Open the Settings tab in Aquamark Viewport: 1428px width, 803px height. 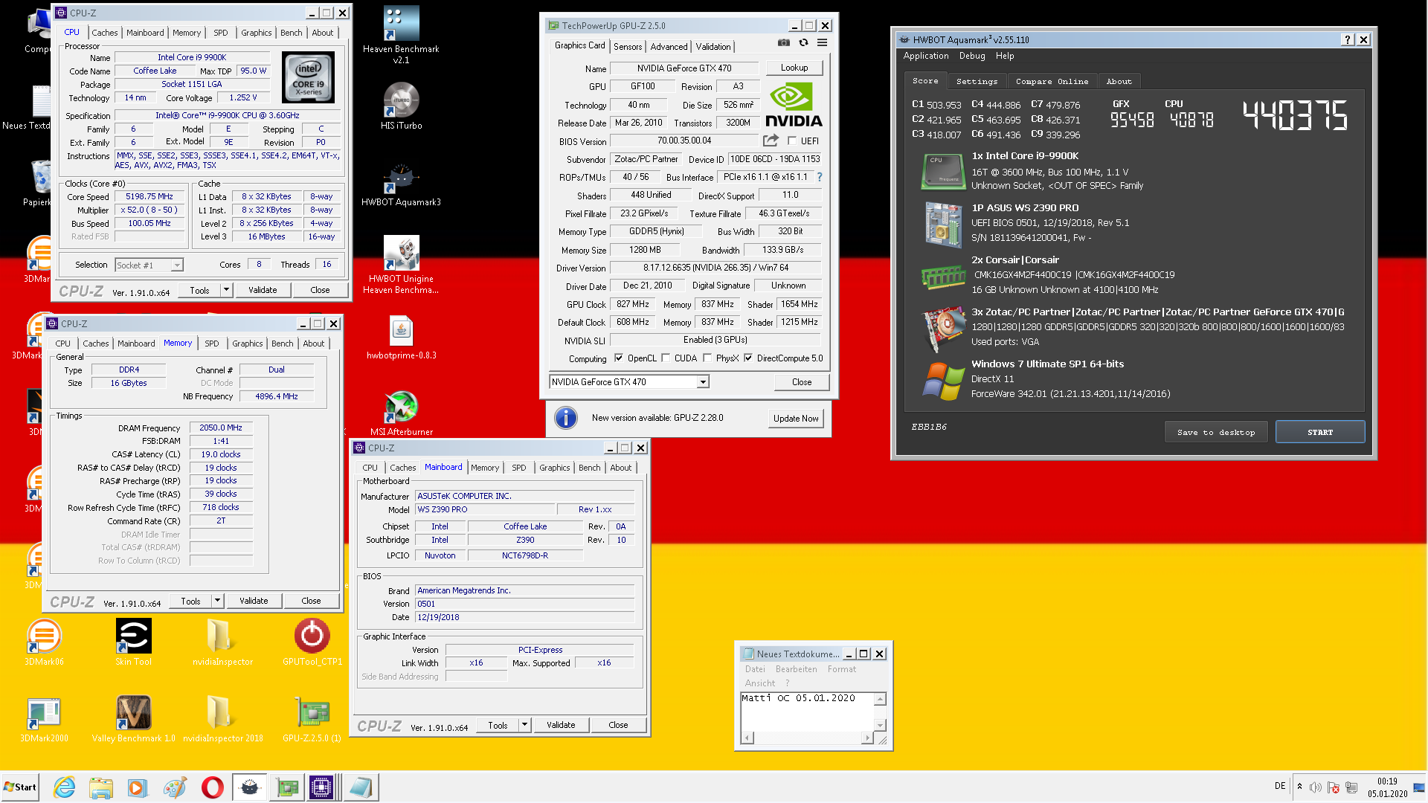click(977, 81)
